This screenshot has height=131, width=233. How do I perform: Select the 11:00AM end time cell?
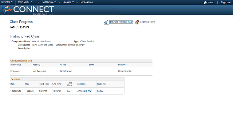[x=57, y=91]
